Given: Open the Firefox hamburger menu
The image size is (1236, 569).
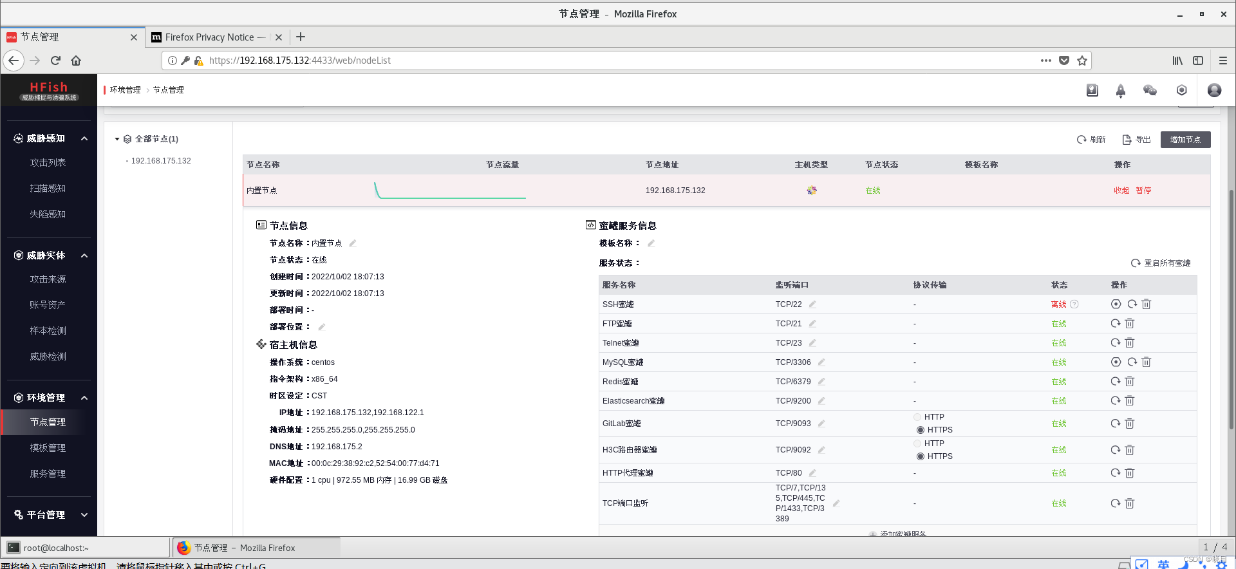Looking at the screenshot, I should tap(1223, 61).
